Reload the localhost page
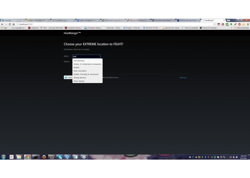The image size is (250, 178). 10,24
